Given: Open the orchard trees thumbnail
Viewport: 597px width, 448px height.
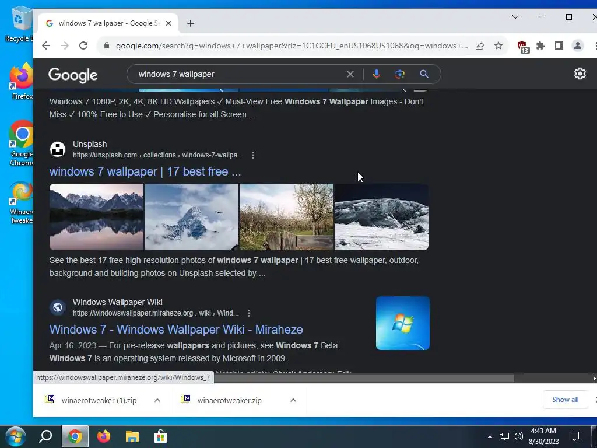Looking at the screenshot, I should tap(286, 217).
